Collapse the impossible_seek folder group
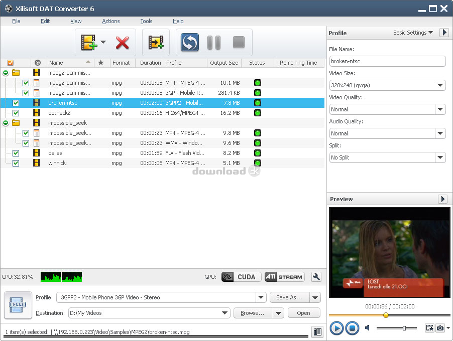The height and width of the screenshot is (341, 453). (x=6, y=123)
